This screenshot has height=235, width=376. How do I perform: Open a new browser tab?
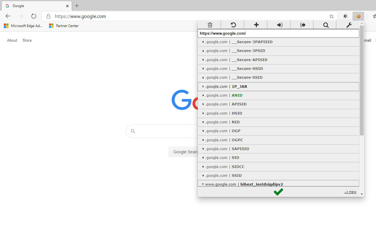pyautogui.click(x=77, y=6)
